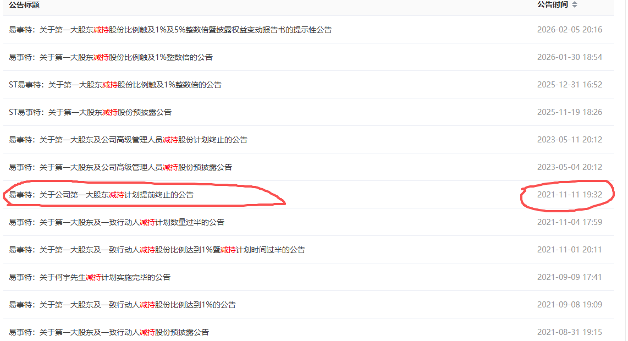
Task: Open 一致行动人减持股份比例达到1%的公告 from 2021-09-08
Action: pyautogui.click(x=123, y=305)
